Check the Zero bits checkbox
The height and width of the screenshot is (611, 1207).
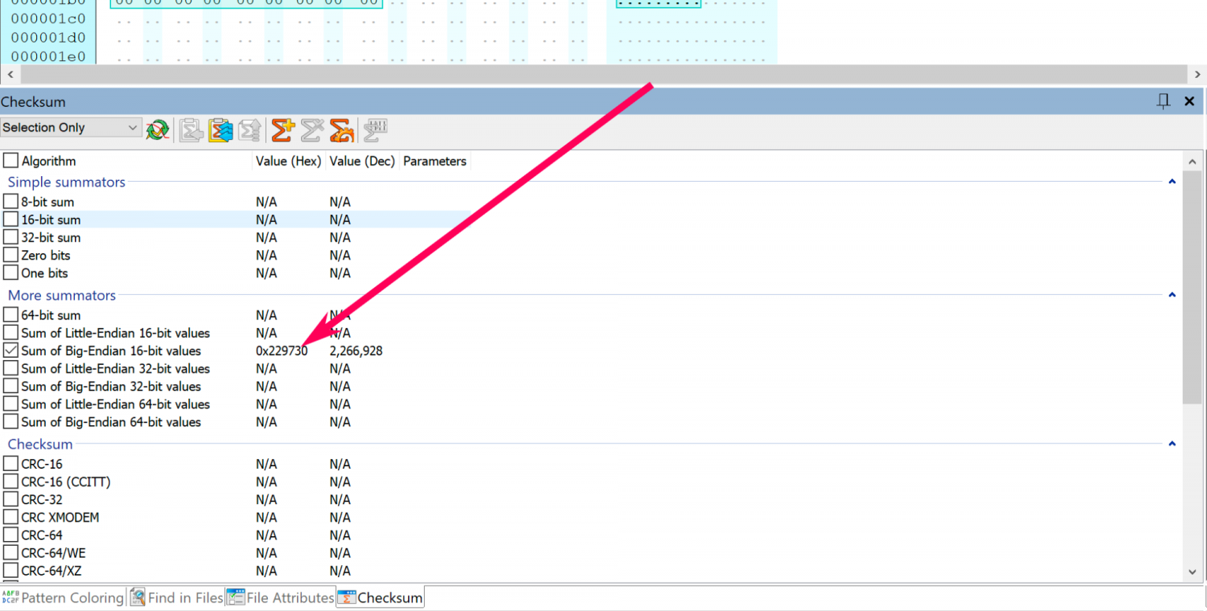pyautogui.click(x=10, y=255)
